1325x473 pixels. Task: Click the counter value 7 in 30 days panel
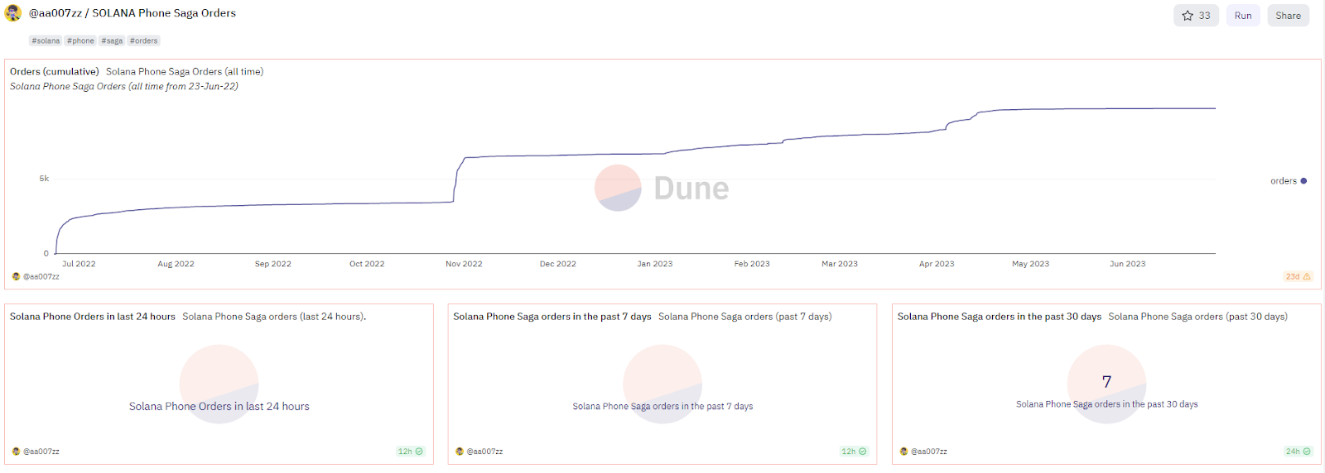click(1106, 382)
